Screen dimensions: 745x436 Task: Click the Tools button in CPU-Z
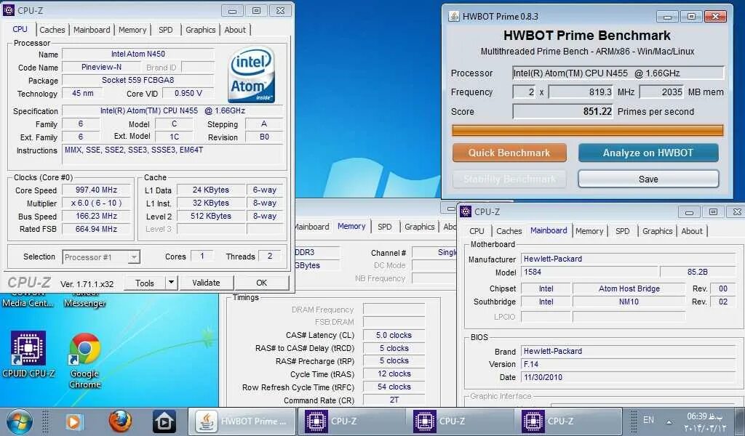(x=145, y=283)
